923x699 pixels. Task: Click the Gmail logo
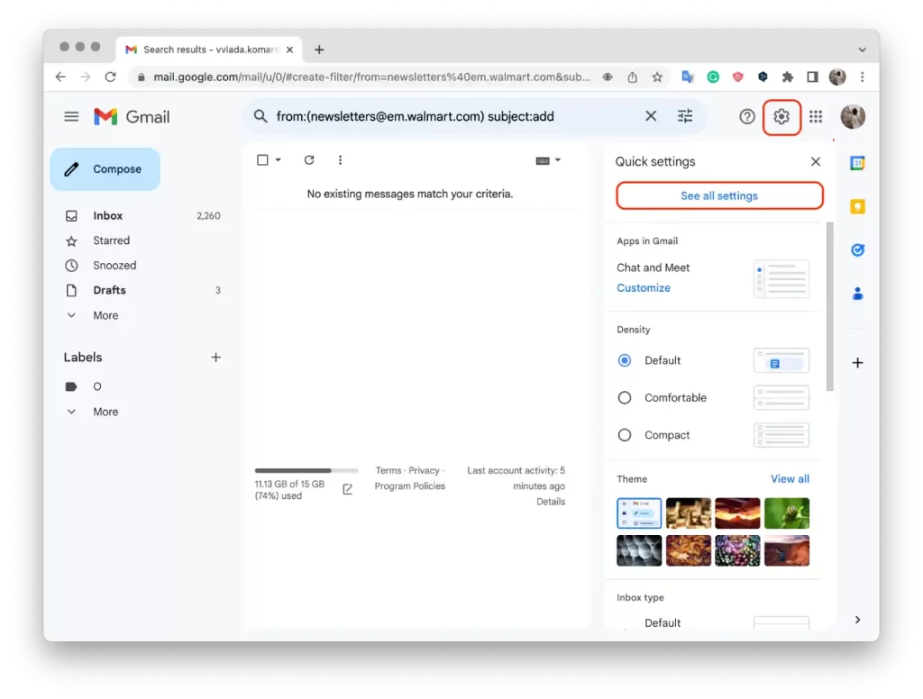click(x=132, y=116)
